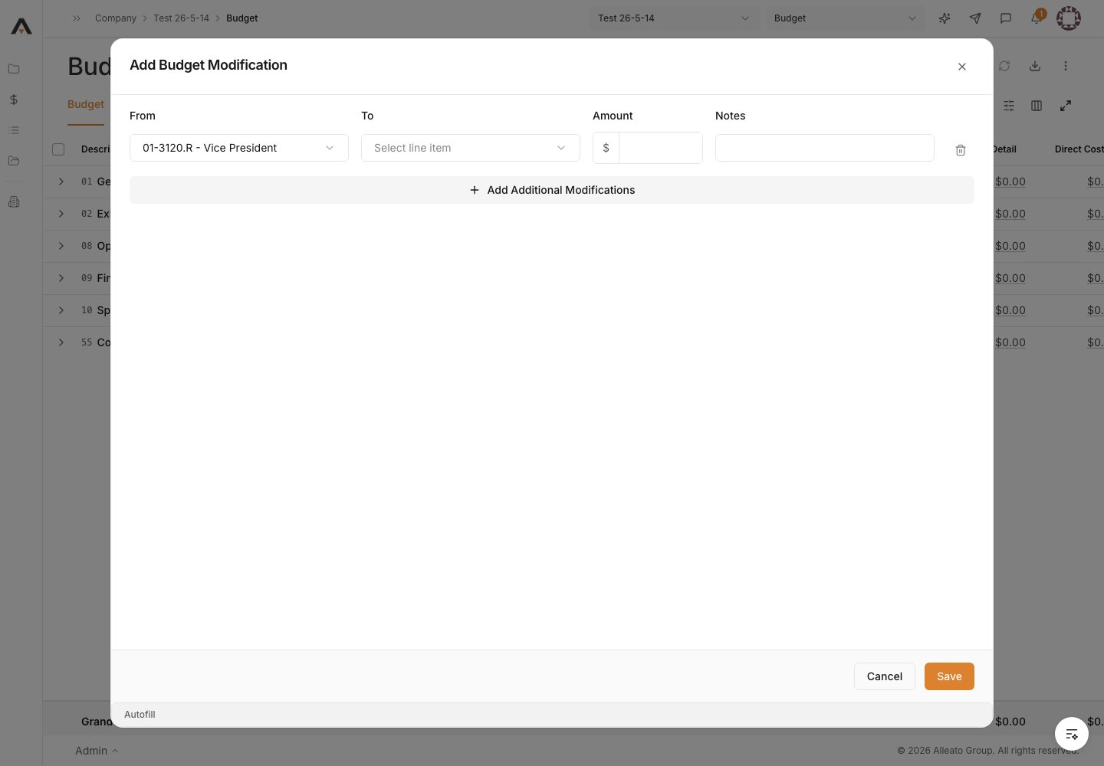This screenshot has height=766, width=1104.
Task: Open the From line item dropdown
Action: point(239,148)
